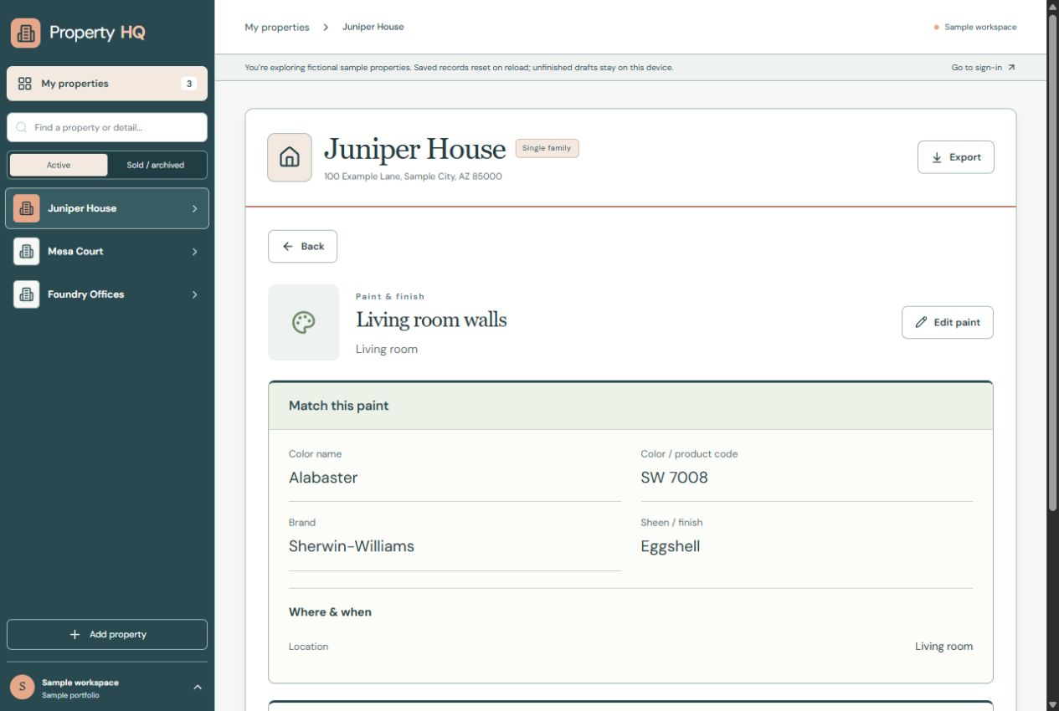Switch to Sold / archived filter
Screen dimensions: 1059x711
(x=156, y=165)
